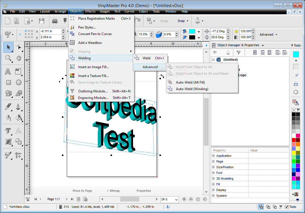Click the black color swatch in property bar
Screen dimensions: 305x213
coord(192,37)
